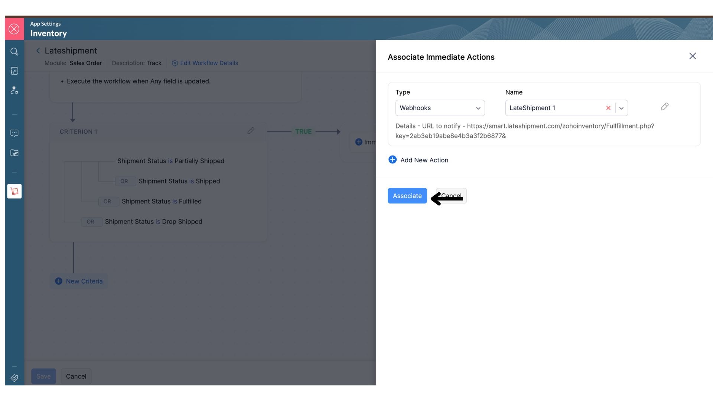Click the search icon in left sidebar
The image size is (713, 401).
tap(14, 52)
